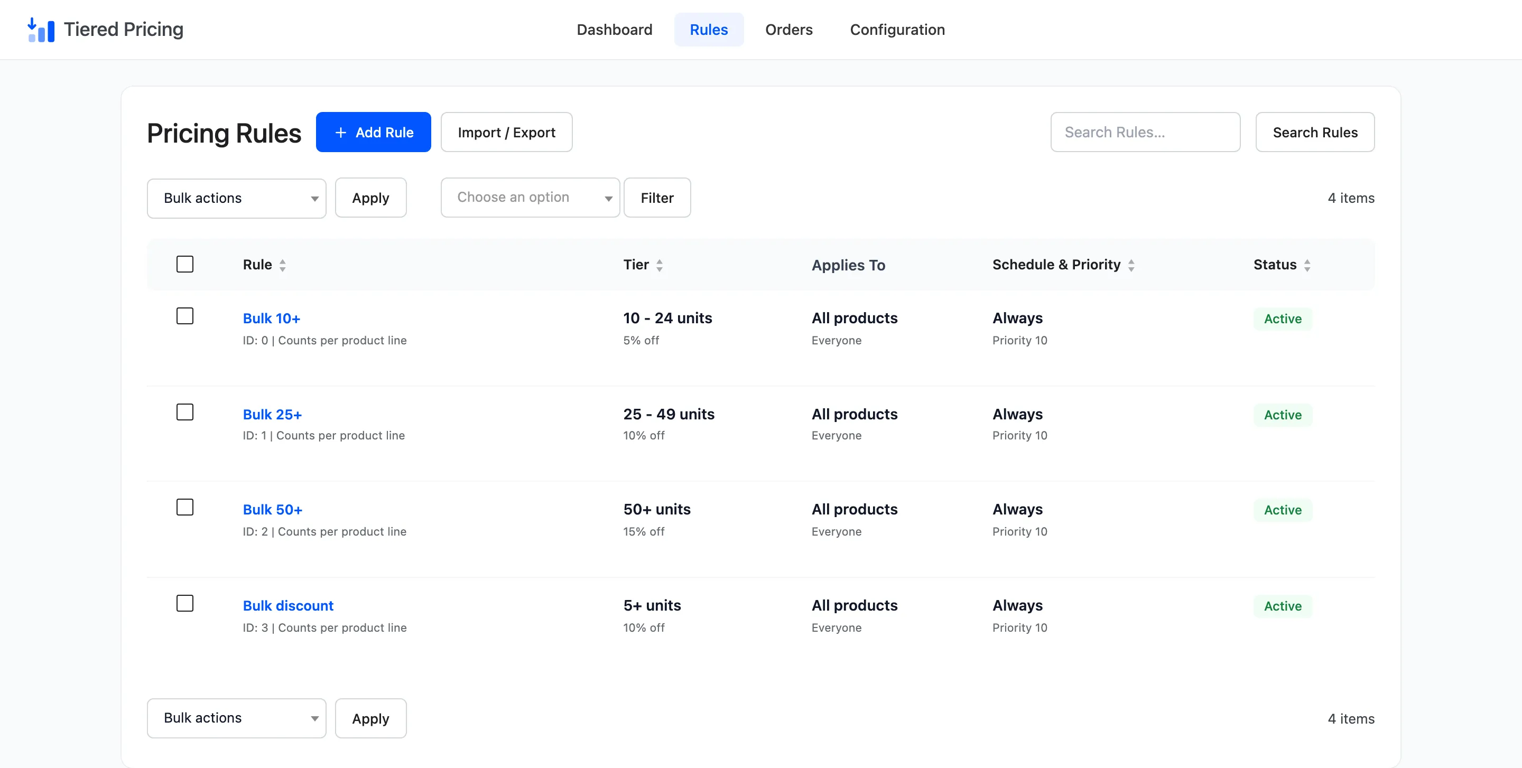The image size is (1522, 768).
Task: Tick the Bulk discount rule checkbox
Action: pyautogui.click(x=185, y=603)
